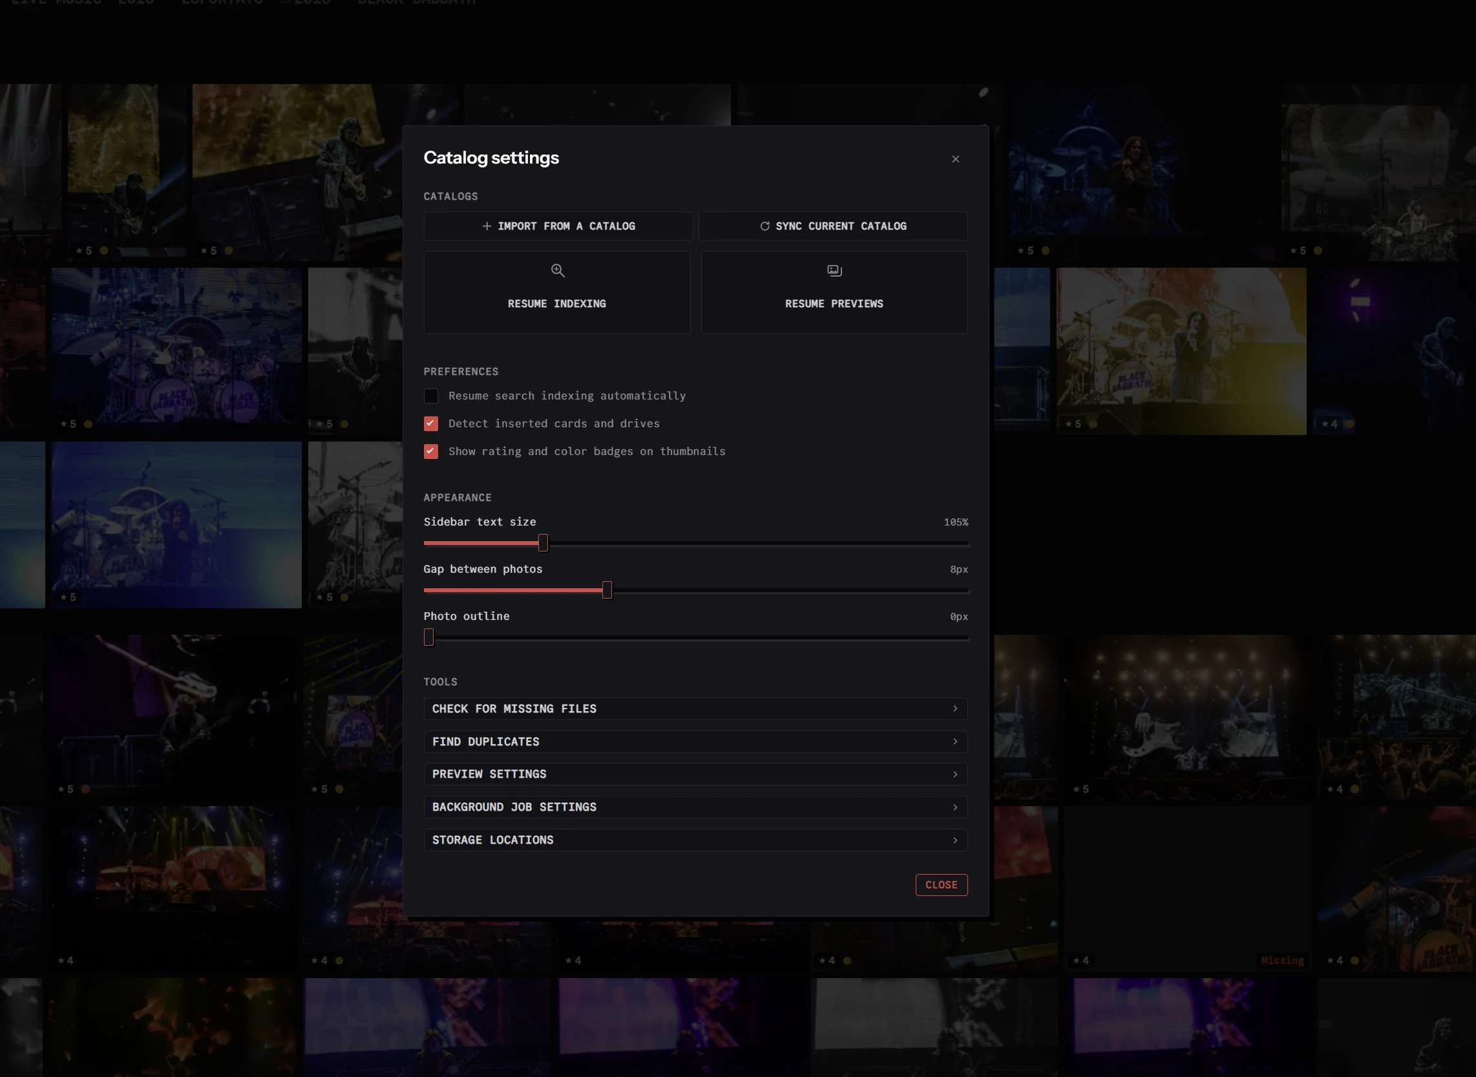1476x1077 pixels.
Task: Click the Gap between photos slider handle
Action: tap(607, 591)
